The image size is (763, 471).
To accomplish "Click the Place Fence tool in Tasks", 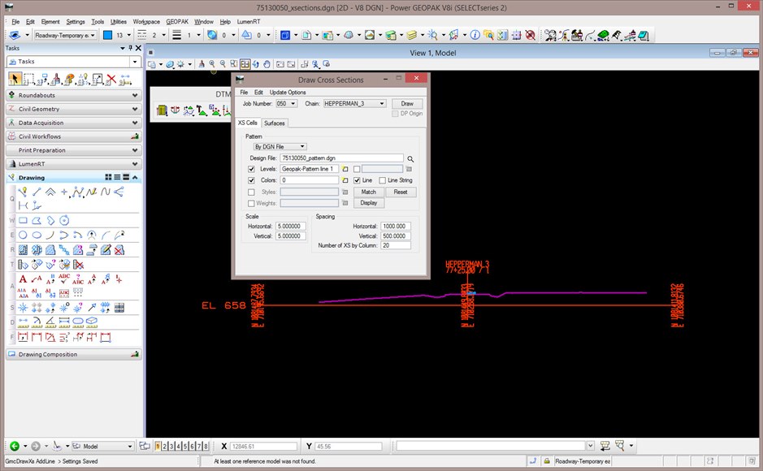I will click(29, 79).
